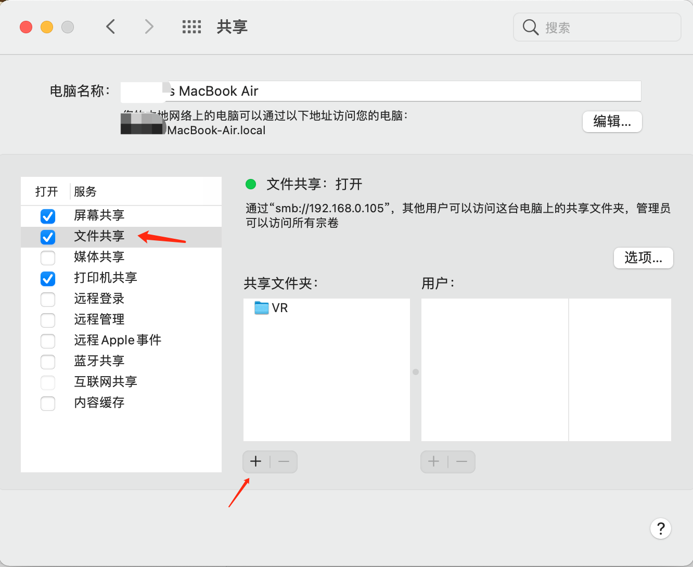Click the computer name text field
The width and height of the screenshot is (693, 567).
click(381, 91)
